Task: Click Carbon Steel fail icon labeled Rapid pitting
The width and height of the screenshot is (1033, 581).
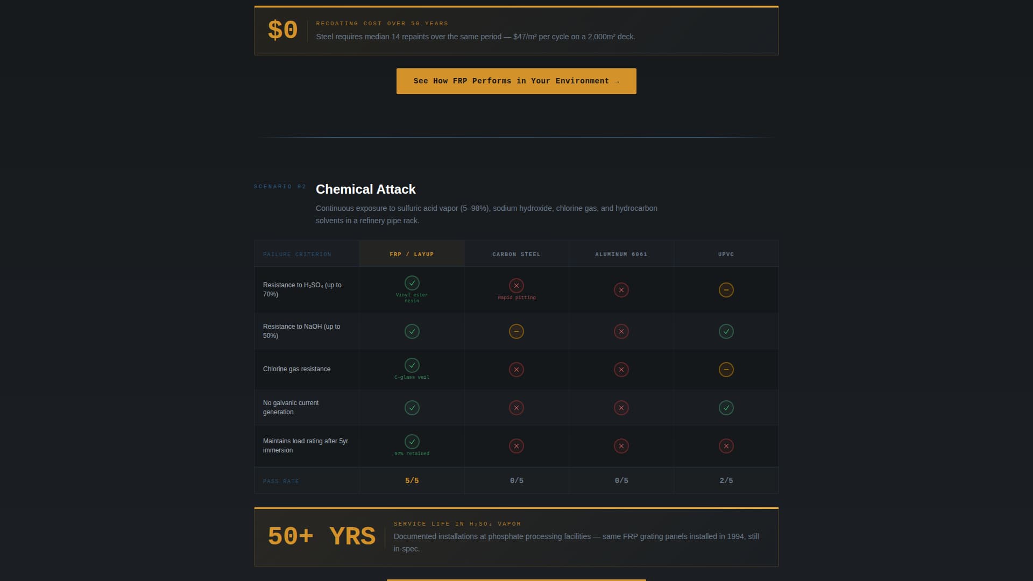Action: [x=516, y=286]
